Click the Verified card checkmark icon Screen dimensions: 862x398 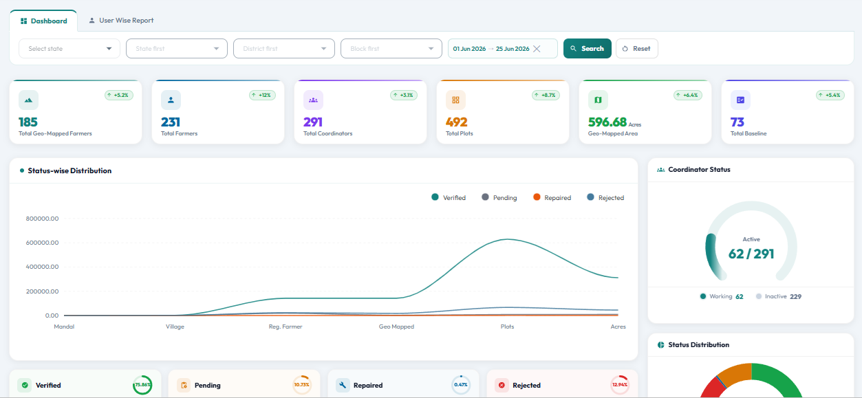(24, 385)
